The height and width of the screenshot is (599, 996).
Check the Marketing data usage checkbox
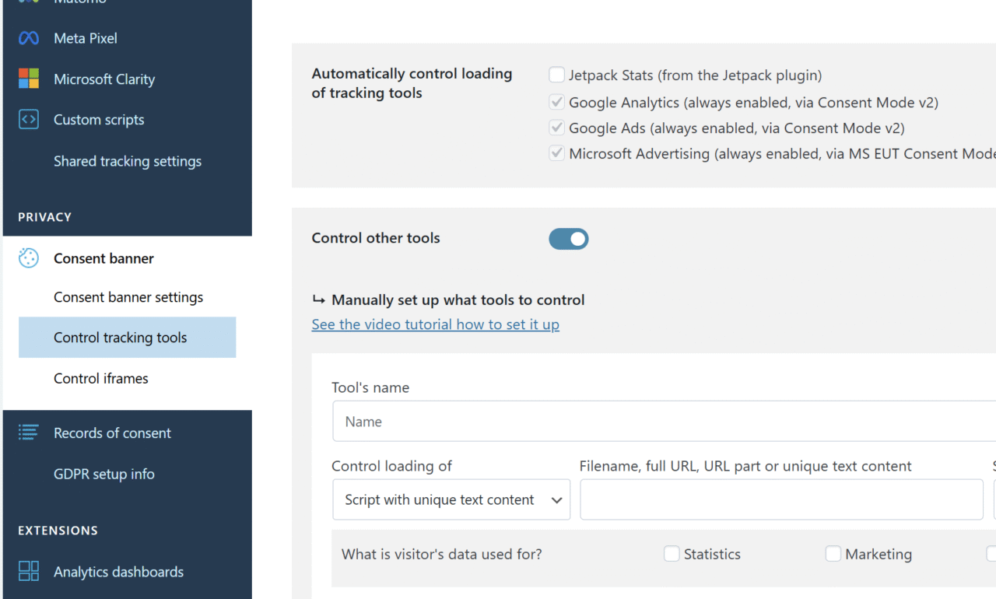tap(833, 554)
